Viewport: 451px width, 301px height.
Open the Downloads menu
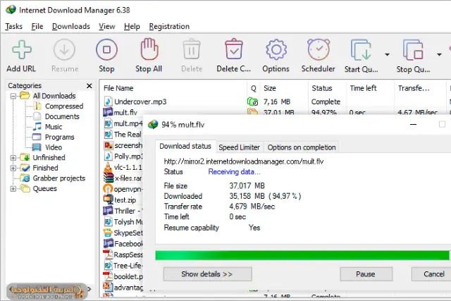click(x=71, y=27)
